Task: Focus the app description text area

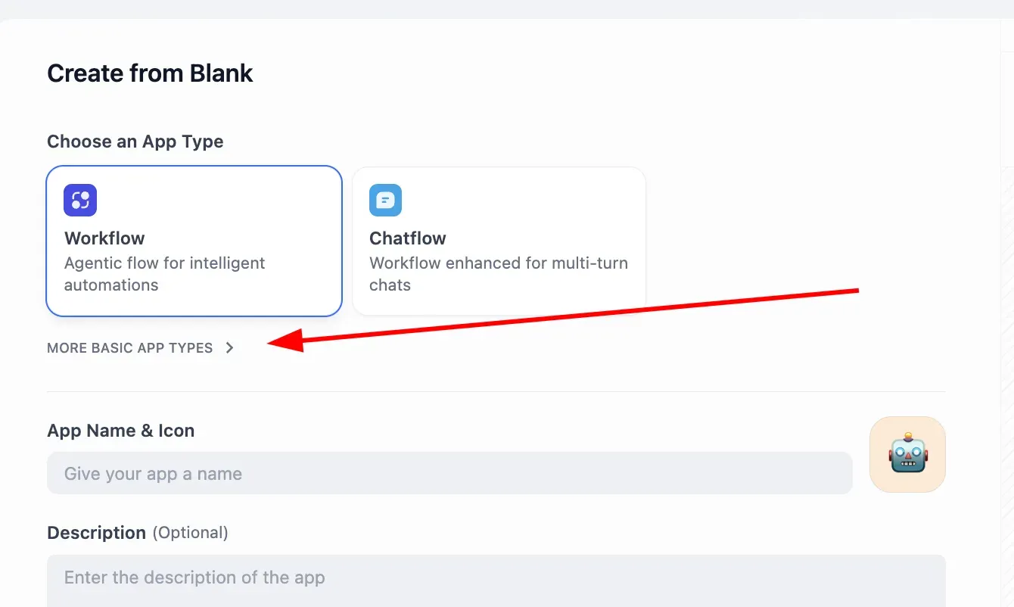Action: [496, 581]
